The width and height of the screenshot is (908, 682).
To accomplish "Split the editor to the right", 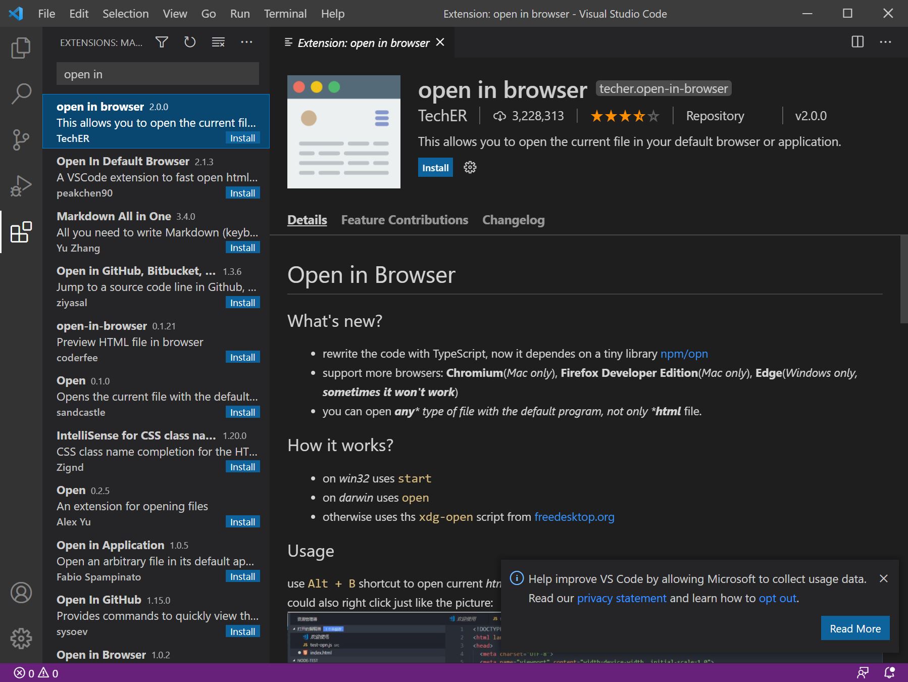I will point(857,42).
